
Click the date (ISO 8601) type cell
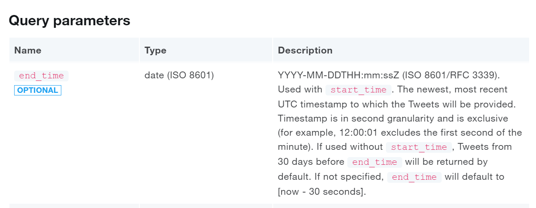coord(179,75)
